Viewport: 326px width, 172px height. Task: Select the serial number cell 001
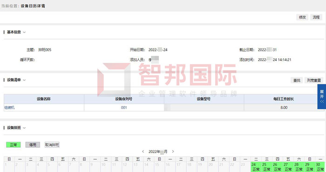pos(124,108)
